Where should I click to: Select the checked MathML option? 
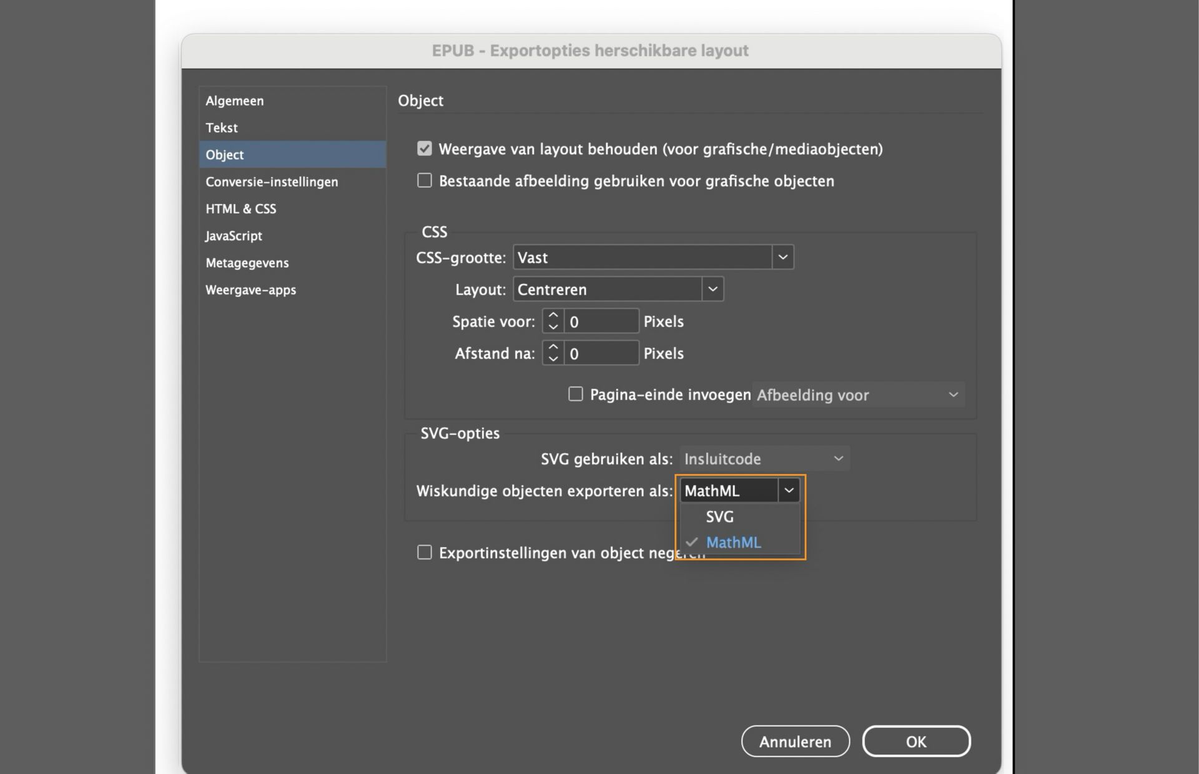[733, 542]
